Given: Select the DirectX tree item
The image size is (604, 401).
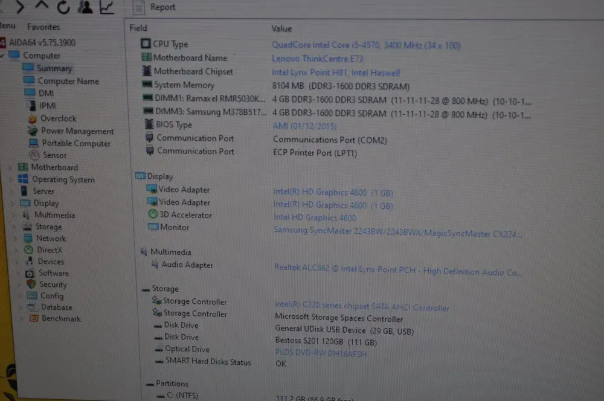Looking at the screenshot, I should 49,249.
